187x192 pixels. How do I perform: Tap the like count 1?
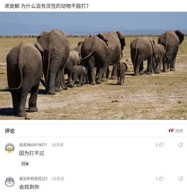(157, 179)
